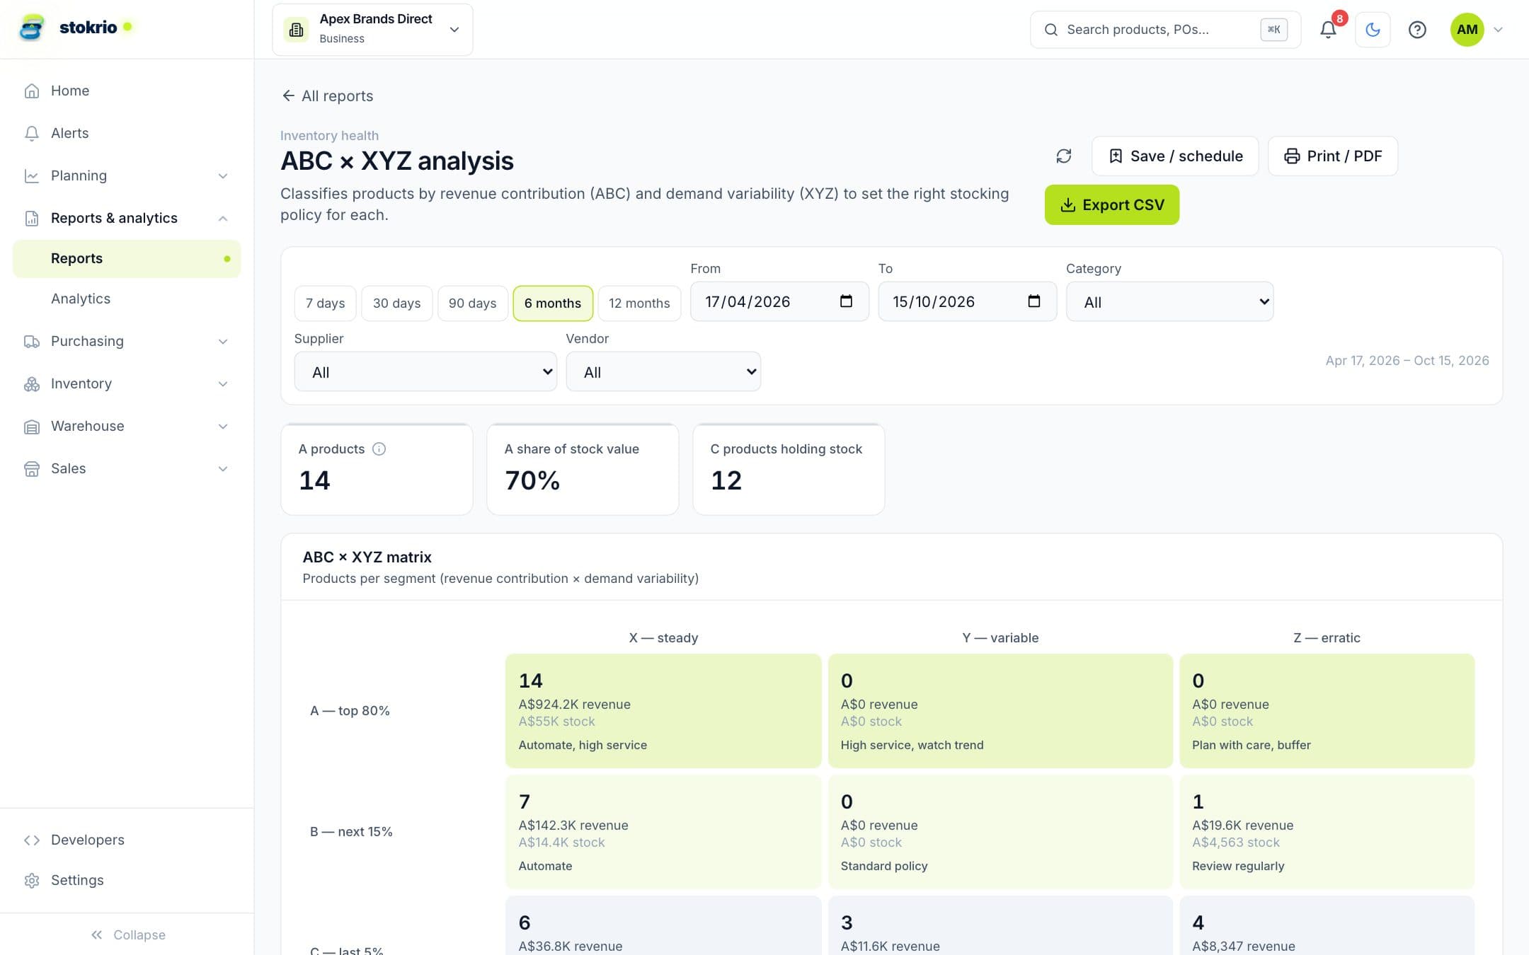This screenshot has height=955, width=1529.
Task: Select the 30 days range
Action: click(x=396, y=303)
